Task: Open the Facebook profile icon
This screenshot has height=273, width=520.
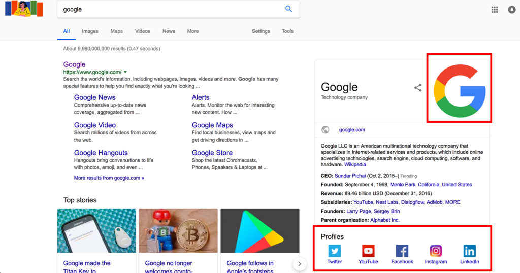Action: point(402,251)
